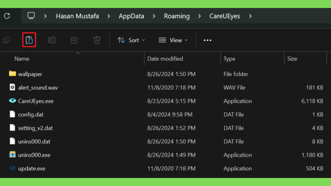Click the This PC monitor icon
This screenshot has height=186, width=331.
[31, 15]
